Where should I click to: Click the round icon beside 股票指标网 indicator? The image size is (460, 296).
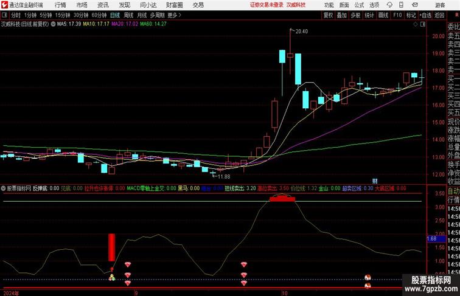[3, 188]
